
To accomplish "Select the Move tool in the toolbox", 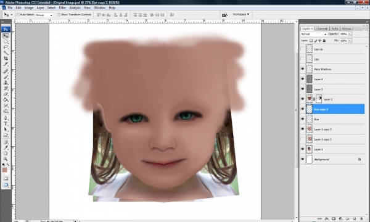I will [6, 36].
